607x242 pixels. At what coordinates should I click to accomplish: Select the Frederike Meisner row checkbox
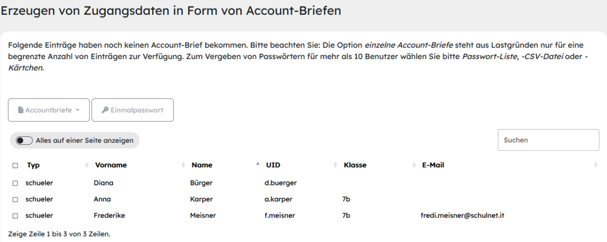pos(14,216)
